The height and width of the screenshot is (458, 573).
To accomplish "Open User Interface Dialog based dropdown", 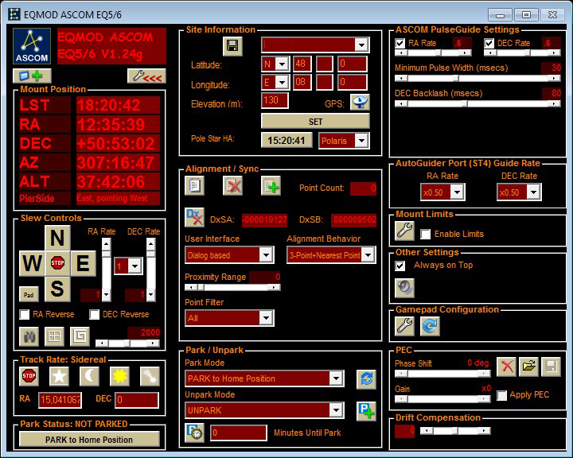I will pyautogui.click(x=266, y=255).
